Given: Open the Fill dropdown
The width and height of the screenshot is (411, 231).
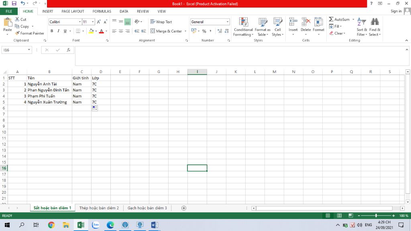Looking at the screenshot, I should tap(336, 26).
